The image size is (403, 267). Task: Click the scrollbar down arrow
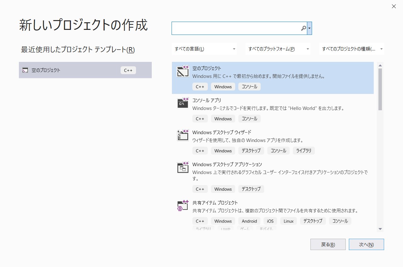[380, 229]
